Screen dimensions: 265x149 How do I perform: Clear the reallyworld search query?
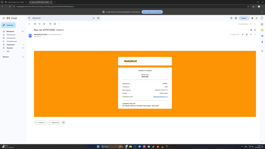[94, 18]
